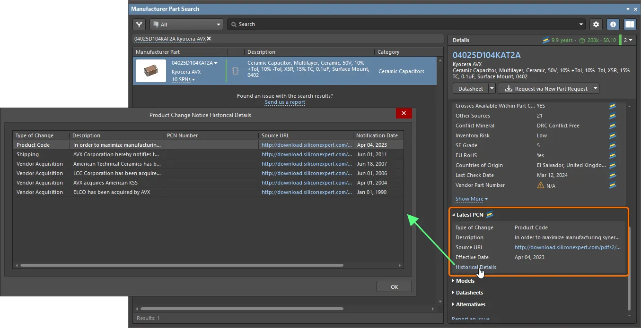Click the Type of Change column header
This screenshot has width=641, height=328.
[35, 135]
